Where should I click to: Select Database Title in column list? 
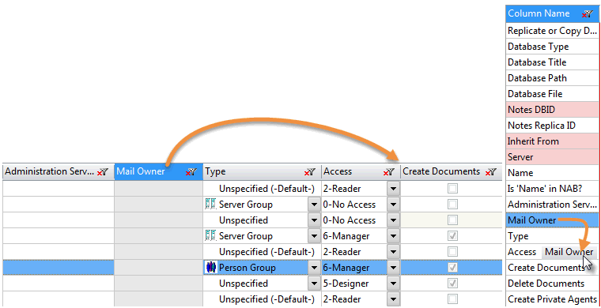(x=552, y=62)
